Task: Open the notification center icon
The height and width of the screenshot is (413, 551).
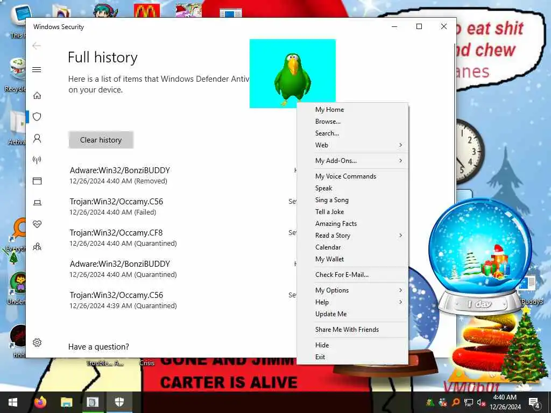Action: (x=534, y=402)
